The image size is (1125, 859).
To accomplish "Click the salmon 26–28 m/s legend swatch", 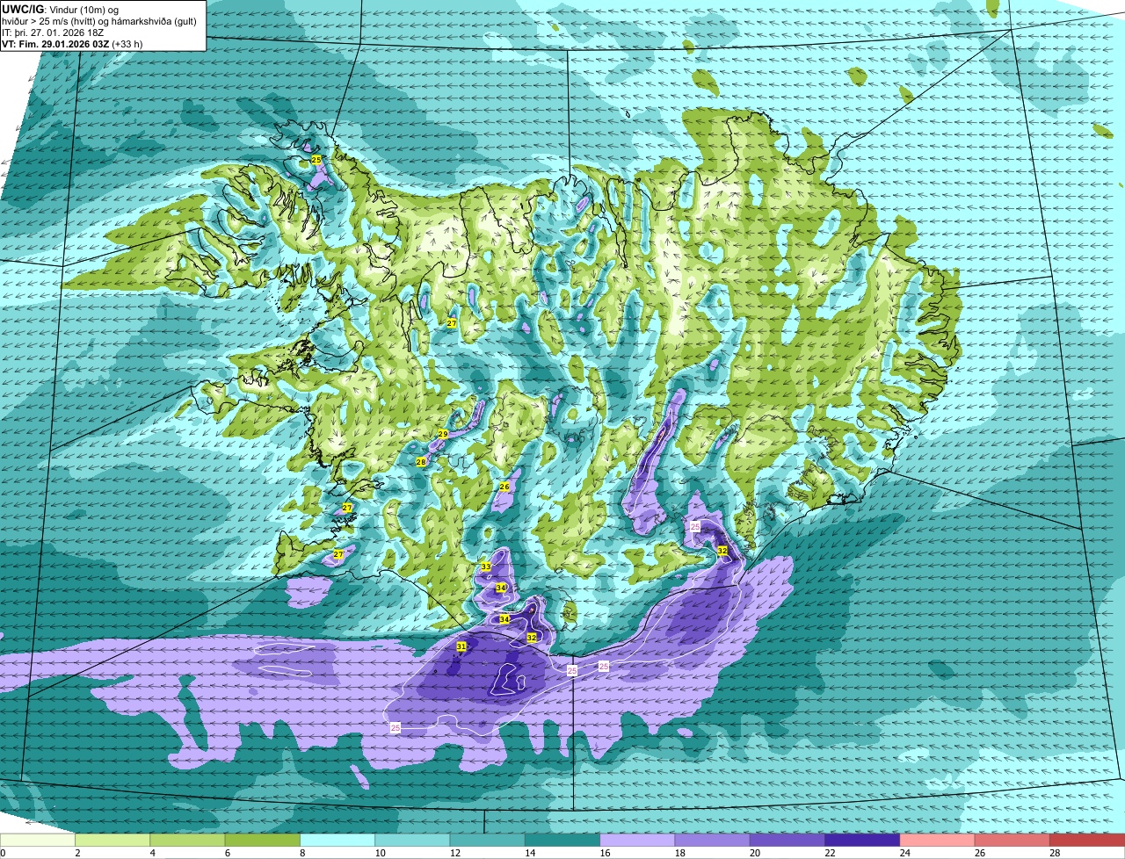I will point(1012,840).
